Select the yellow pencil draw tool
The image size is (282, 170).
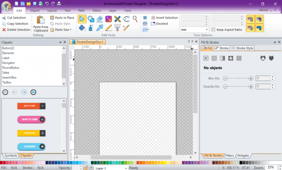click(108, 28)
